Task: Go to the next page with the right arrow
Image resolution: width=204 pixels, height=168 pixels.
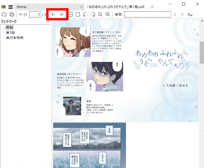Action: tap(61, 14)
